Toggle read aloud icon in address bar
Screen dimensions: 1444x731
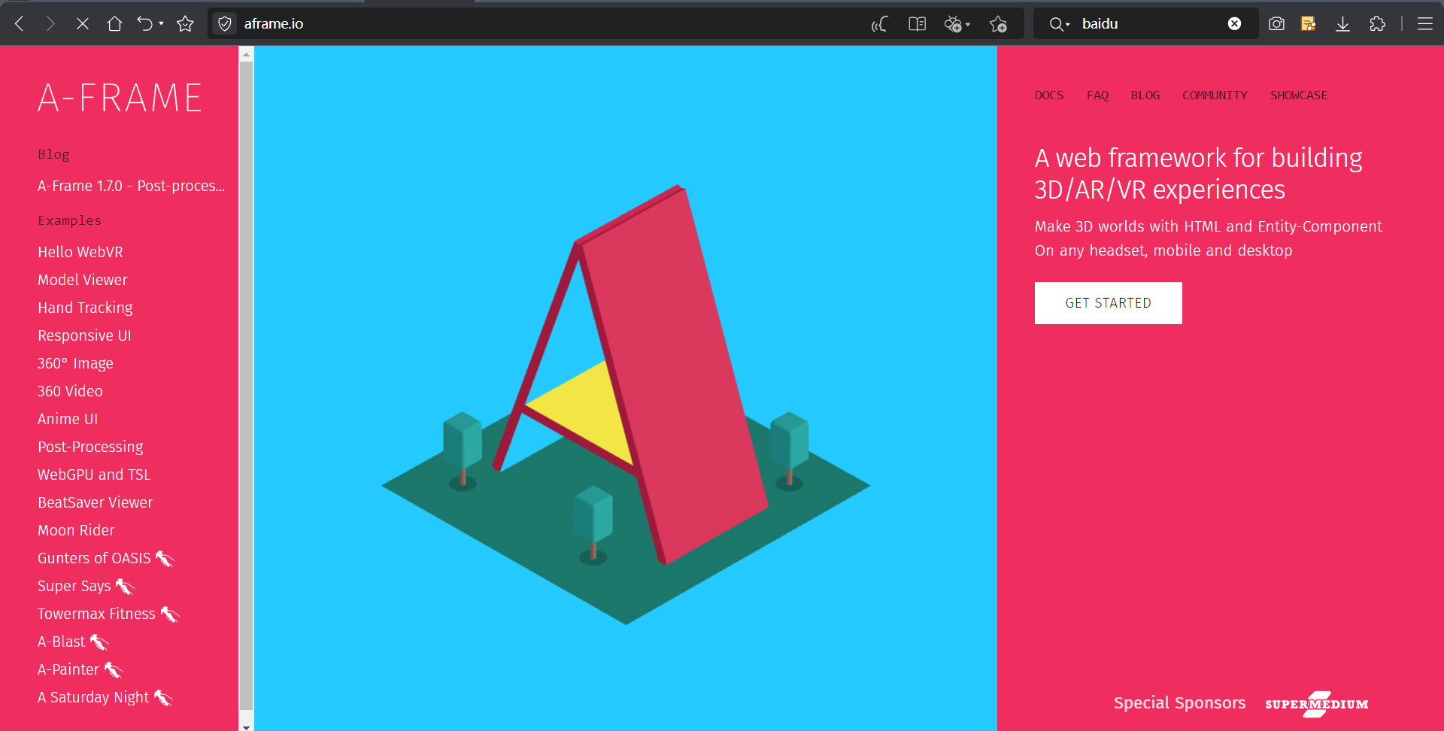tap(879, 24)
